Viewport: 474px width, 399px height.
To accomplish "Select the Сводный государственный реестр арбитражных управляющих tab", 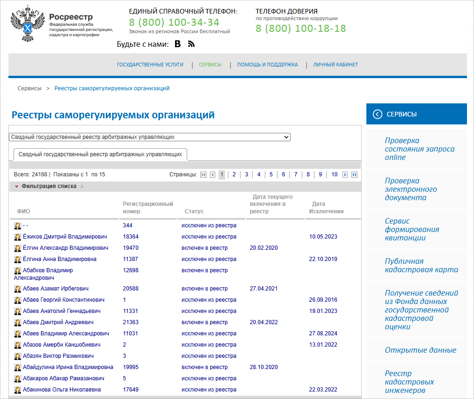I will point(100,154).
